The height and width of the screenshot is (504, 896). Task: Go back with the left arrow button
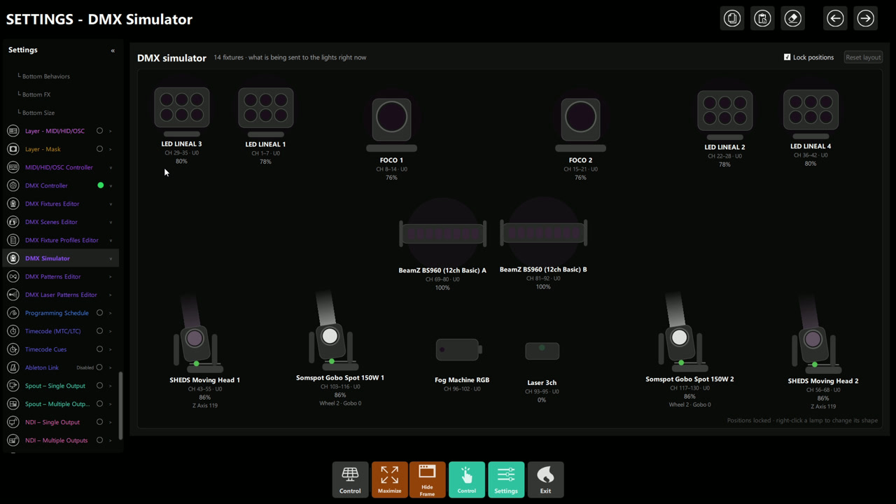835,18
